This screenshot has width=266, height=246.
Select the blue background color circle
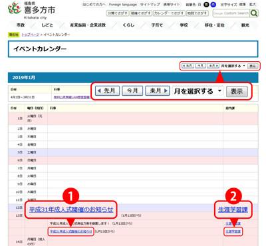pos(213,5)
